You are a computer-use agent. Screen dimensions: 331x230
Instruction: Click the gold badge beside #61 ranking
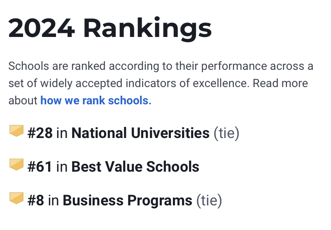[x=16, y=165]
